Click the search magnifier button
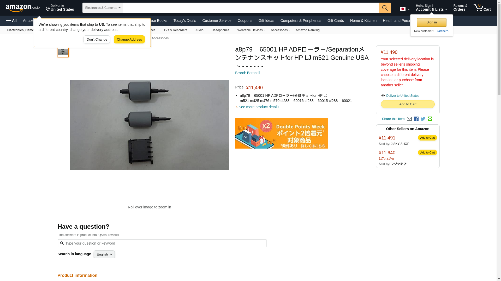 (x=385, y=8)
